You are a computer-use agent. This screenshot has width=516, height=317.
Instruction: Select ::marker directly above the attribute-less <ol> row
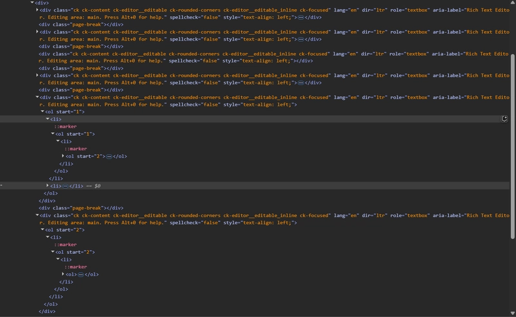(x=75, y=267)
